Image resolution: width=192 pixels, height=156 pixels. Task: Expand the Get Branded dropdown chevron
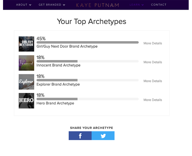click(x=64, y=5)
